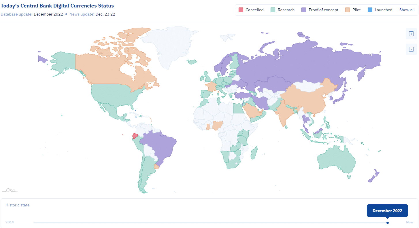The image size is (419, 228).
Task: Toggle the Proof of concept legend filter
Action: click(x=320, y=10)
